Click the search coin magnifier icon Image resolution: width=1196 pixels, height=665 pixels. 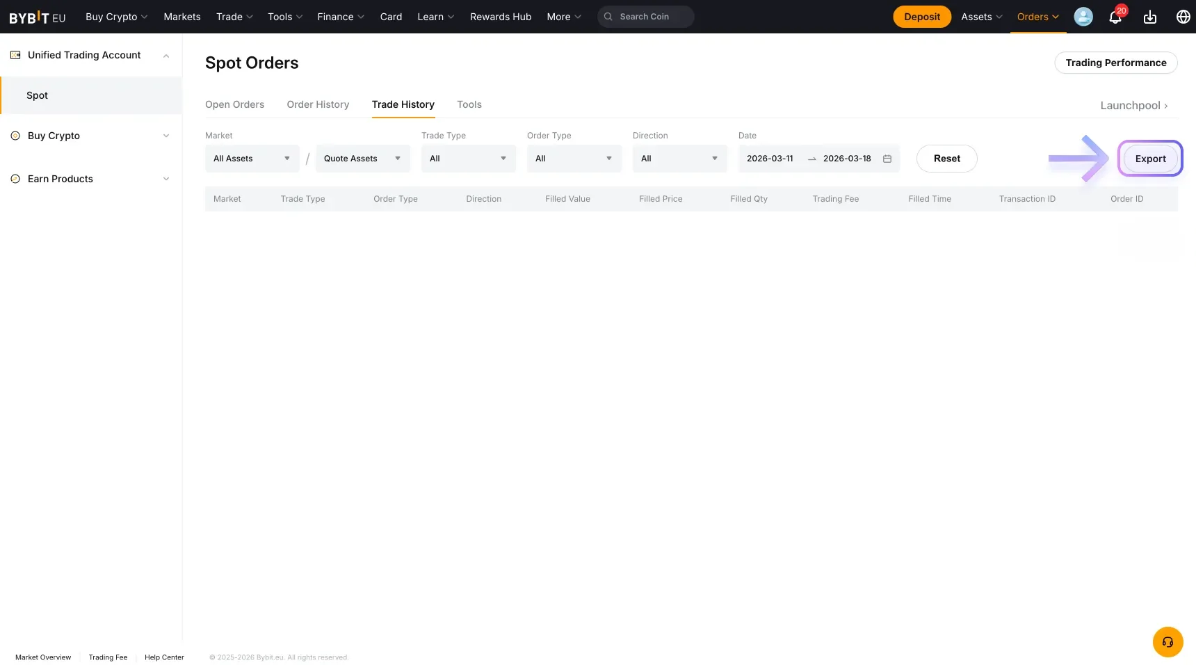[608, 17]
